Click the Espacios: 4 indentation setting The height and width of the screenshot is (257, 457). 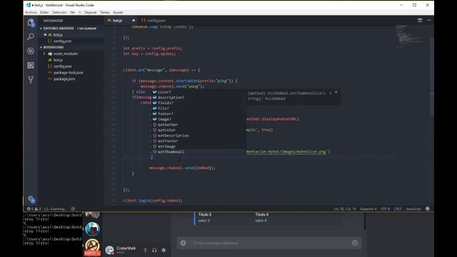pos(368,208)
